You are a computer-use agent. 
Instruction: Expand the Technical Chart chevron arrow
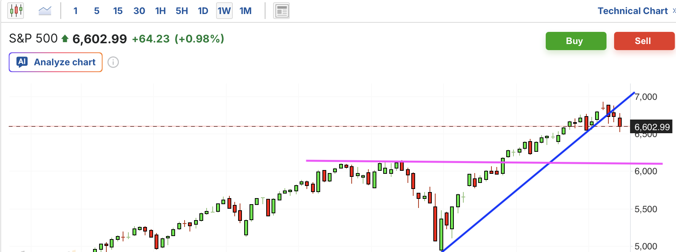674,11
